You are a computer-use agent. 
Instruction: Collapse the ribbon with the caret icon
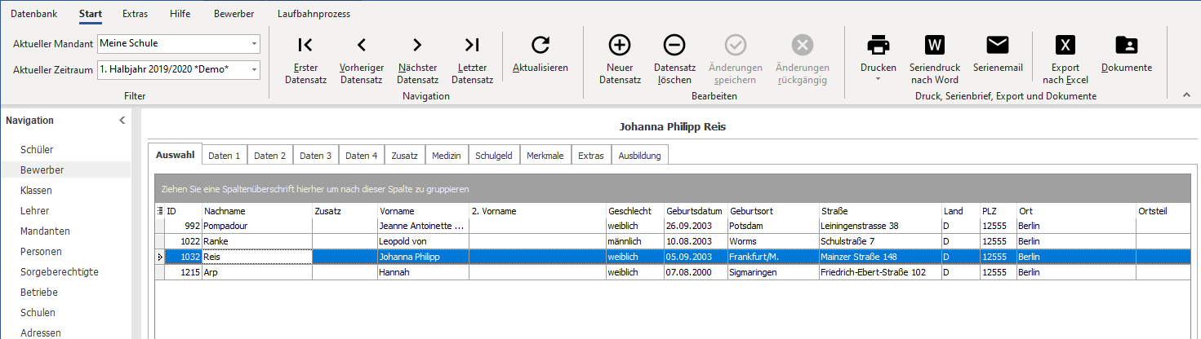pyautogui.click(x=1187, y=95)
